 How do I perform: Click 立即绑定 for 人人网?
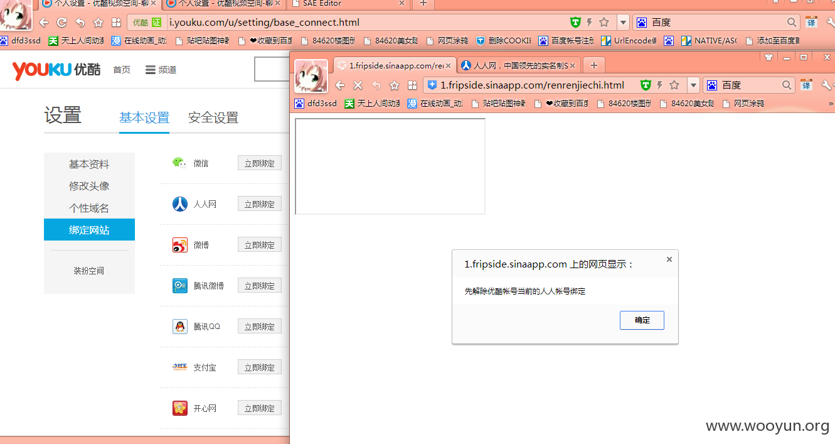coord(260,204)
